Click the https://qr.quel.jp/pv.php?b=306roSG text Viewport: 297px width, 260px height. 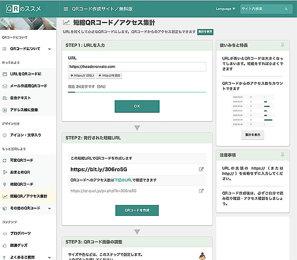[x=104, y=191]
